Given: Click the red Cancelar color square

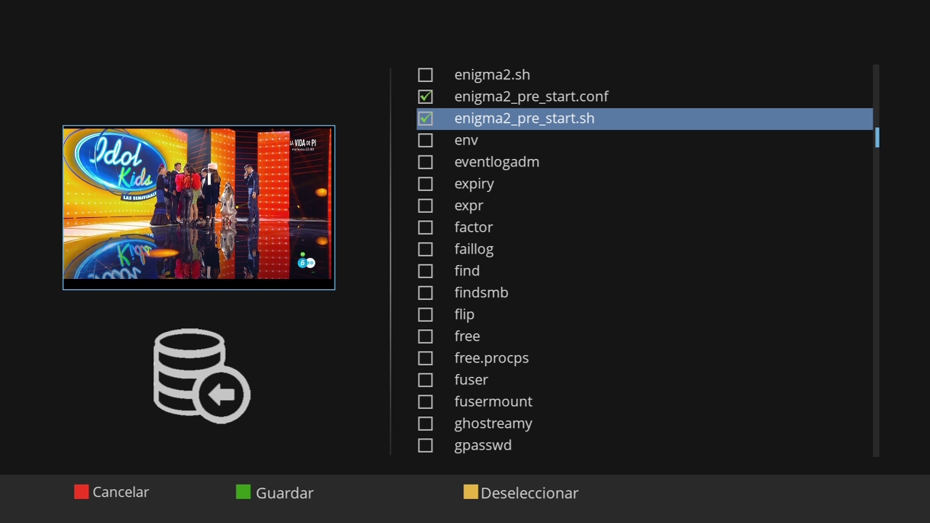Looking at the screenshot, I should [81, 492].
